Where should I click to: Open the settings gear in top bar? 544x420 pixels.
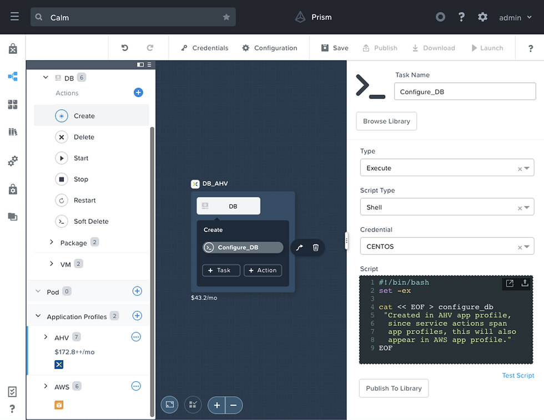point(482,17)
